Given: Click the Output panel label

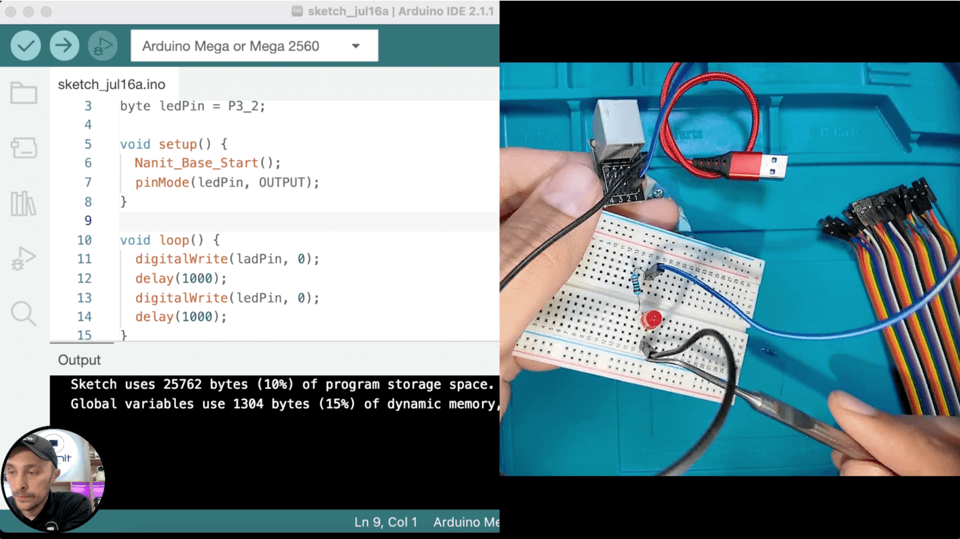Looking at the screenshot, I should (79, 360).
